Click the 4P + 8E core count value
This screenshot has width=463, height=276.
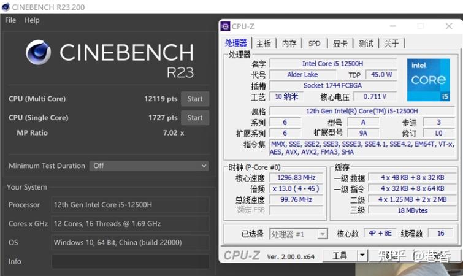pyautogui.click(x=380, y=233)
